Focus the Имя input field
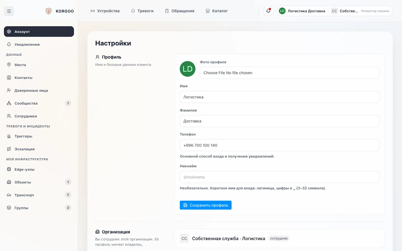The height and width of the screenshot is (251, 402). (x=280, y=97)
